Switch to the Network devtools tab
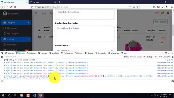Viewport: 174px width, 98px height. point(42,53)
